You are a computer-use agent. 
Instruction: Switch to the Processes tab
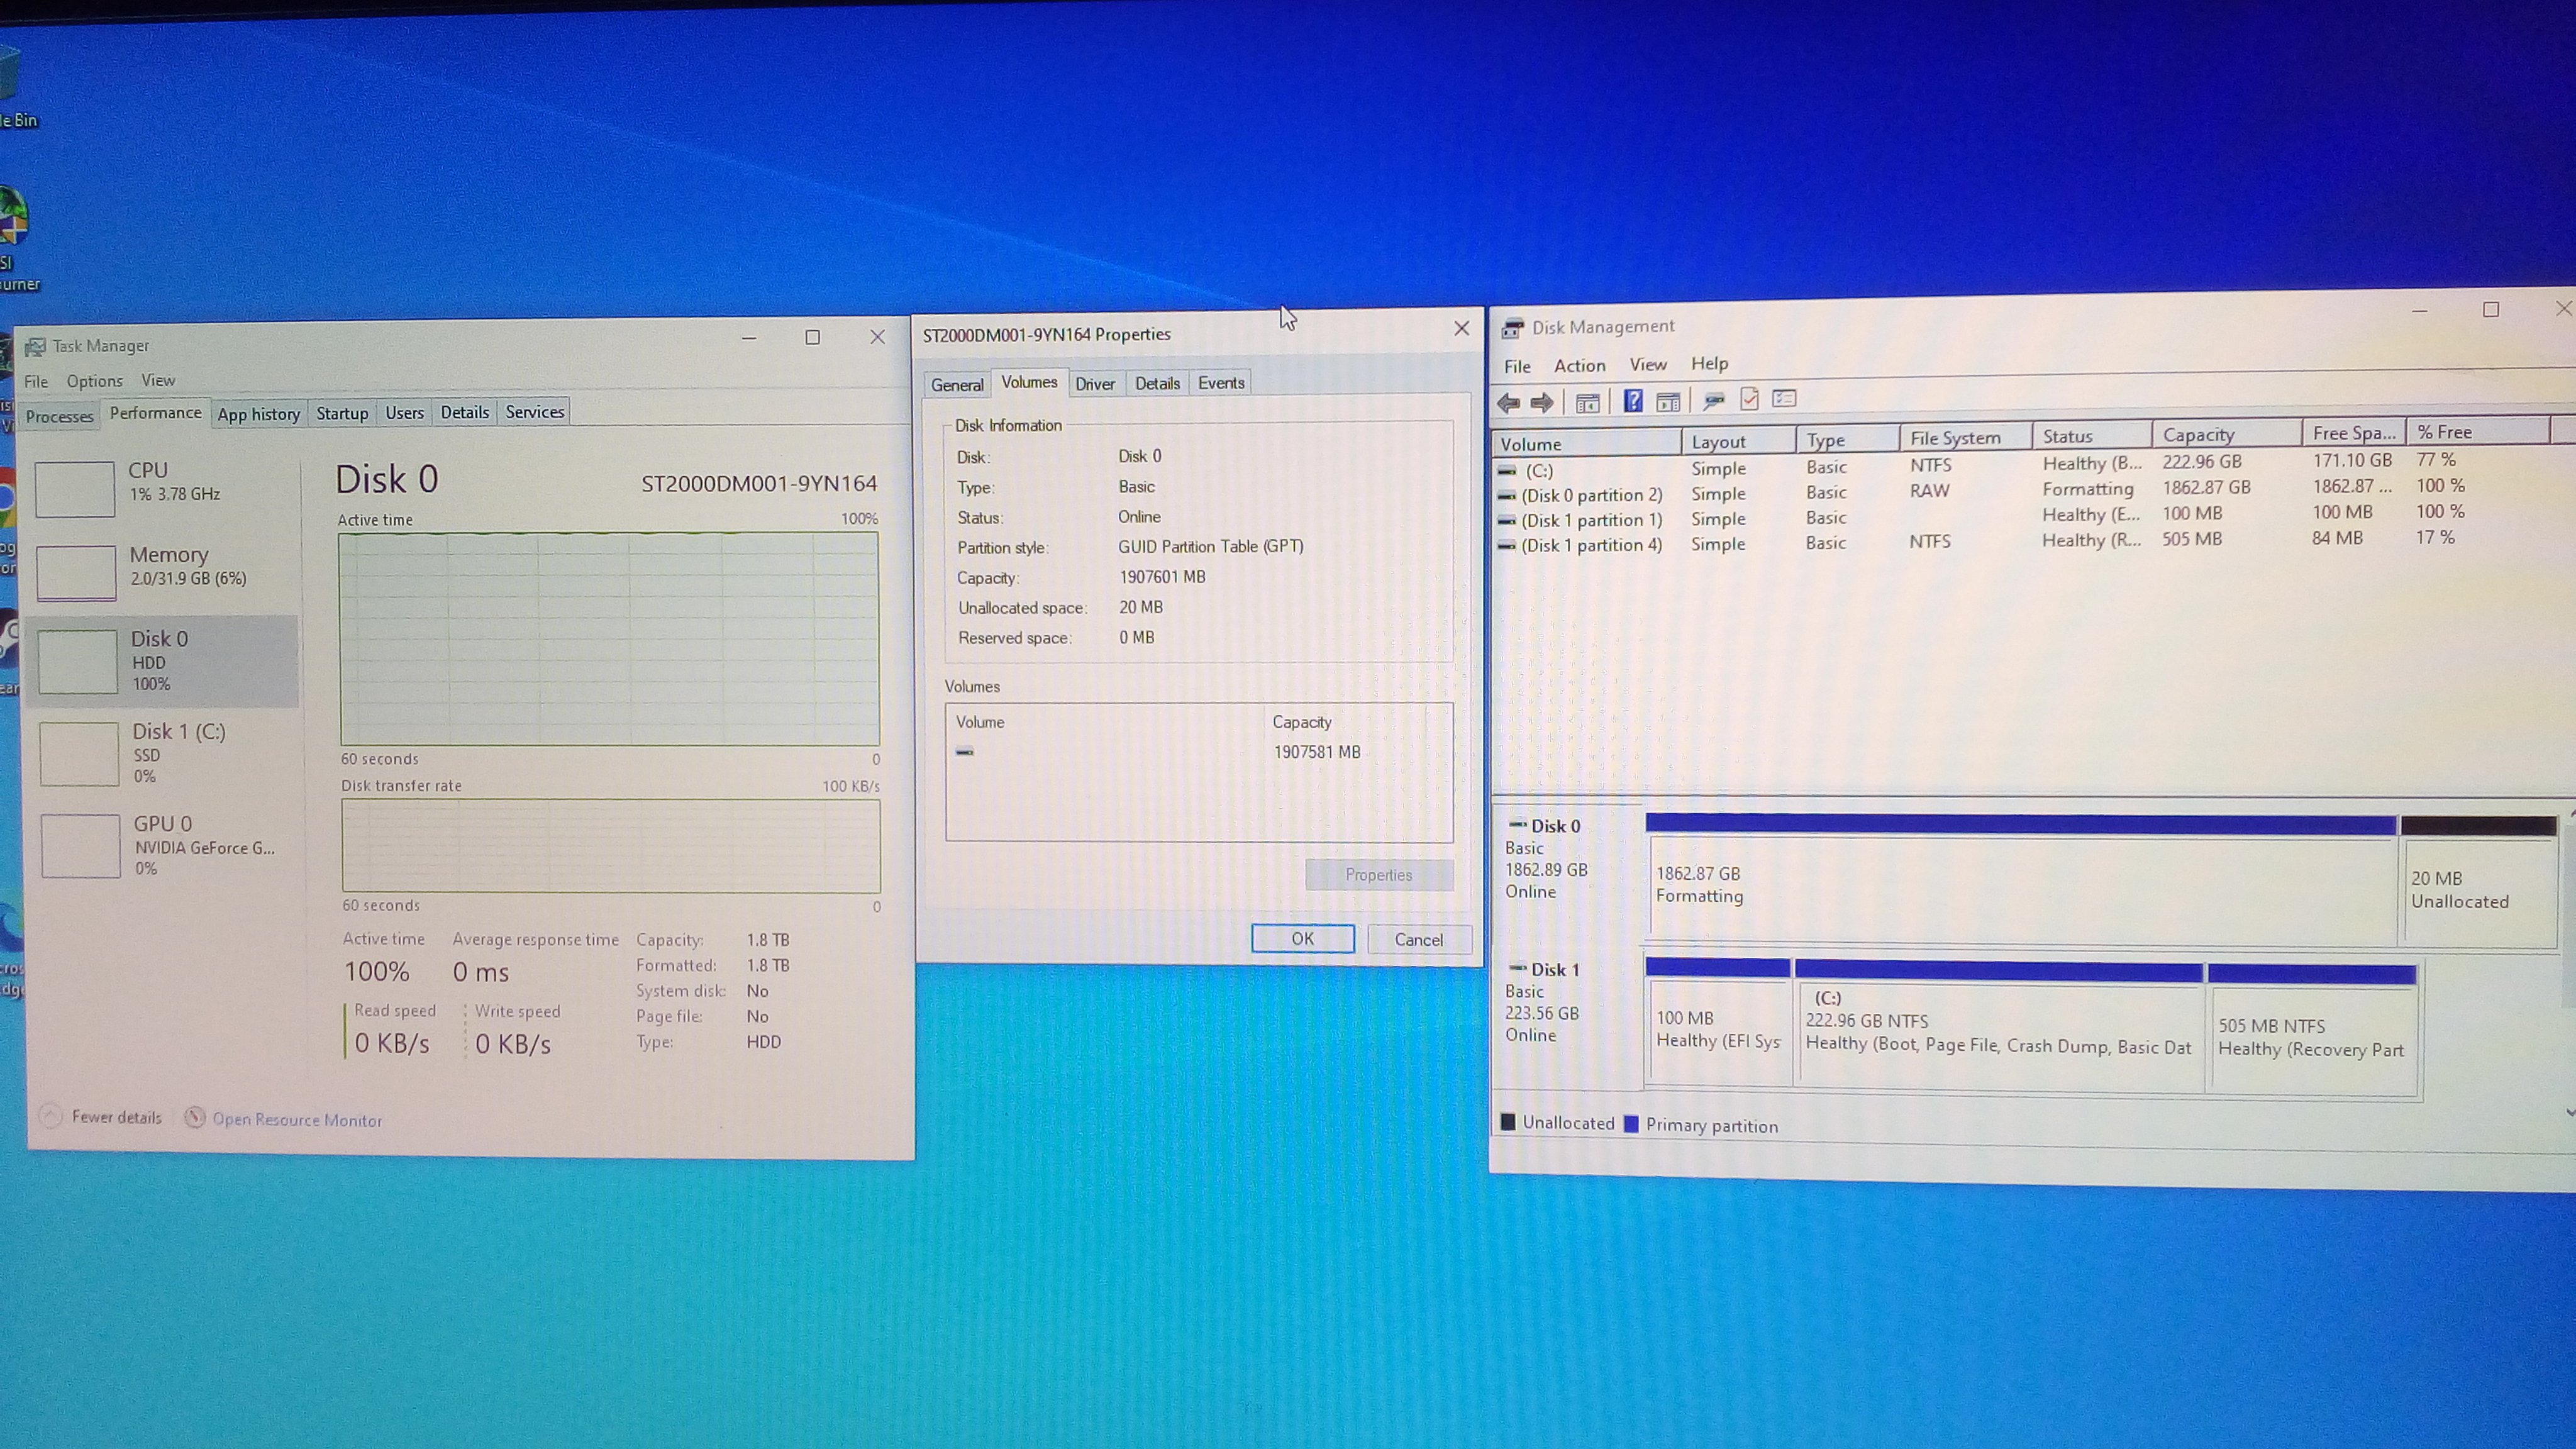tap(59, 416)
